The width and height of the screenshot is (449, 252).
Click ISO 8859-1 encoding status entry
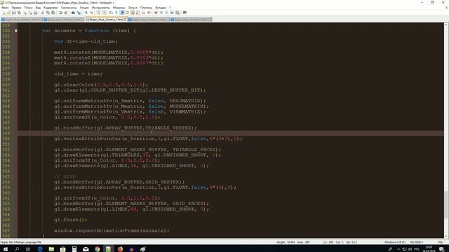click(x=417, y=242)
